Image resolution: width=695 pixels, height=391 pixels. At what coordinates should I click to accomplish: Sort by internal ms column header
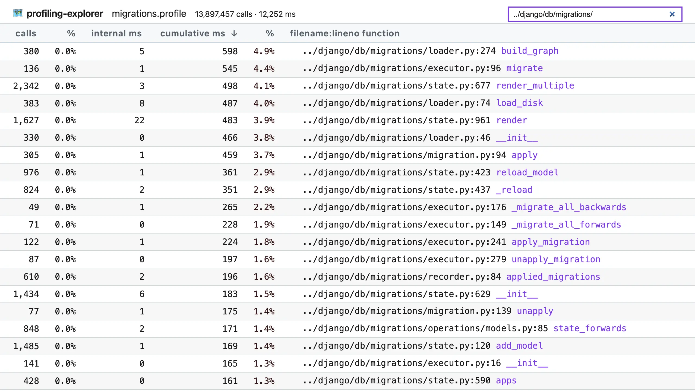tap(116, 33)
